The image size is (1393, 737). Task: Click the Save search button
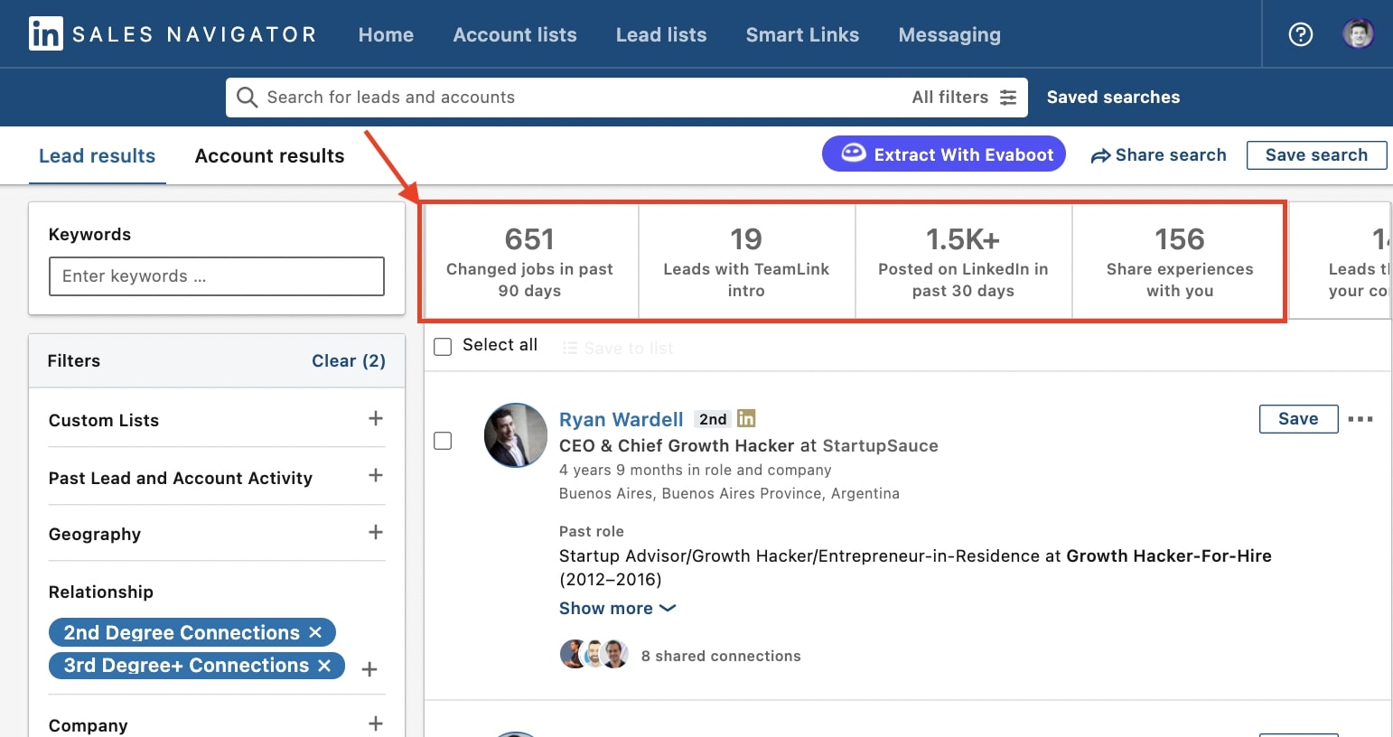click(1316, 154)
